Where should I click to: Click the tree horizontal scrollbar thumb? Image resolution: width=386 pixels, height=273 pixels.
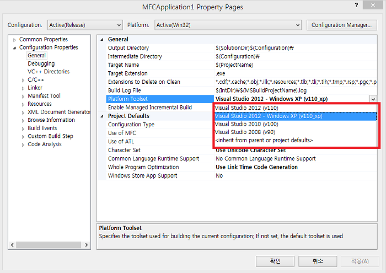(x=49, y=245)
